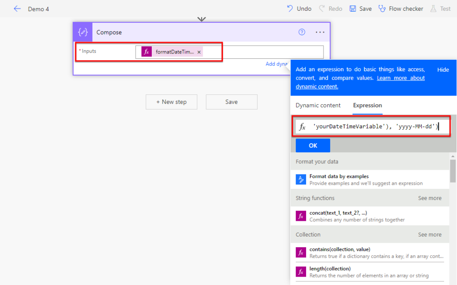Viewport: 457px width, 285px height.
Task: Click the fx symbol in expression box
Action: coord(303,126)
